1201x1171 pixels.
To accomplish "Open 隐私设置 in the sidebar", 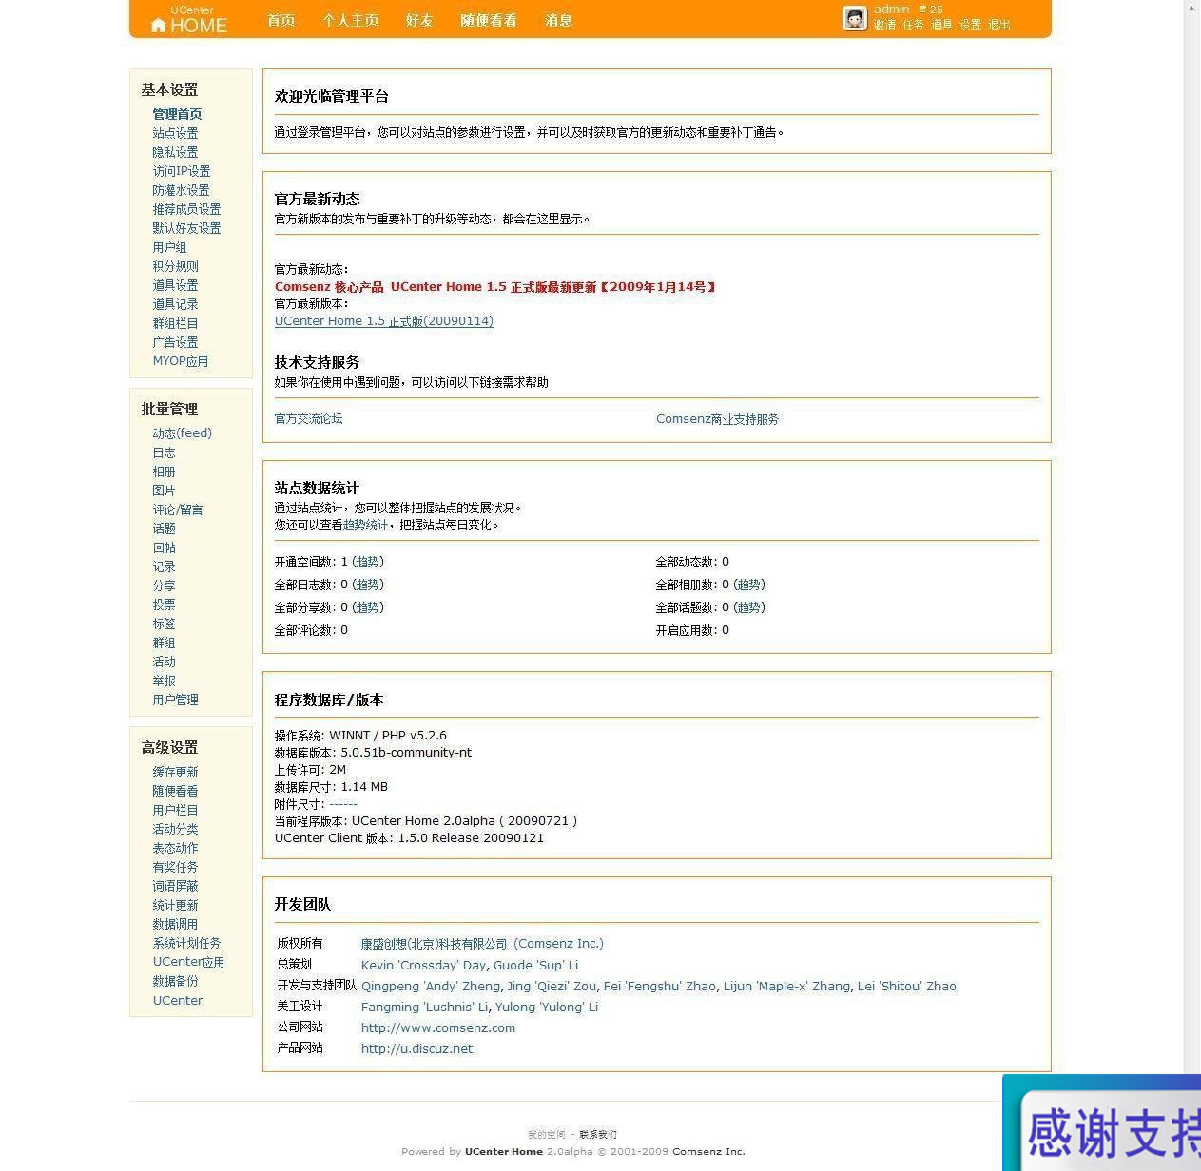I will click(x=175, y=152).
